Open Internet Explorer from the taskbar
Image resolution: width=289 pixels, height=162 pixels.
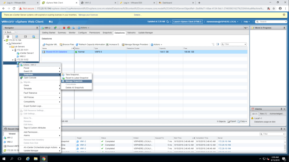[x=28, y=159]
